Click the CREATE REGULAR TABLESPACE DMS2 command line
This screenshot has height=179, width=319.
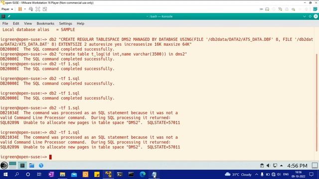pyautogui.click(x=157, y=42)
